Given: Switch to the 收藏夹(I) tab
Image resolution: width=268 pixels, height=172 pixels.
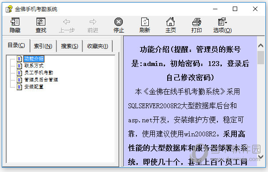Looking at the screenshot, I should point(98,46).
